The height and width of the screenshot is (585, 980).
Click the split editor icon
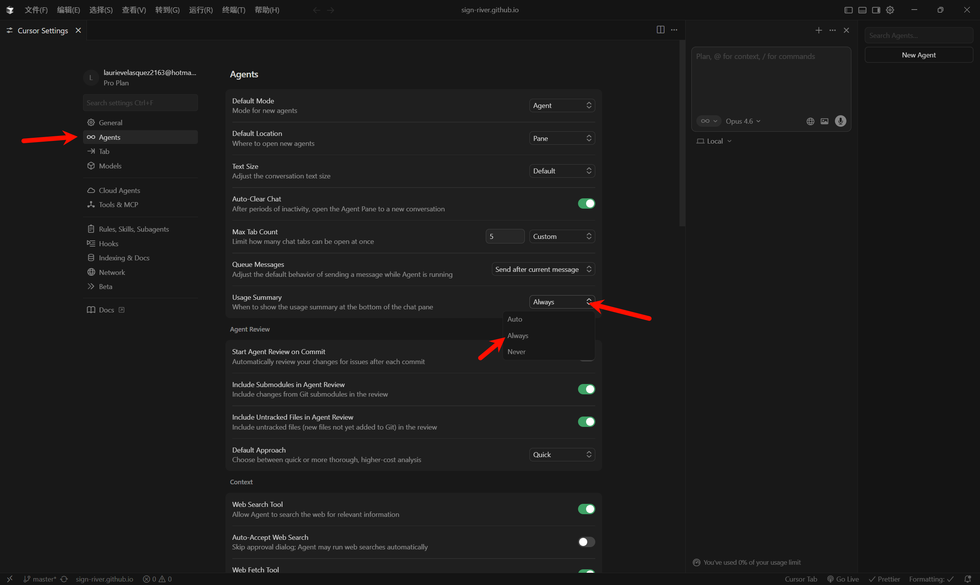coord(660,30)
